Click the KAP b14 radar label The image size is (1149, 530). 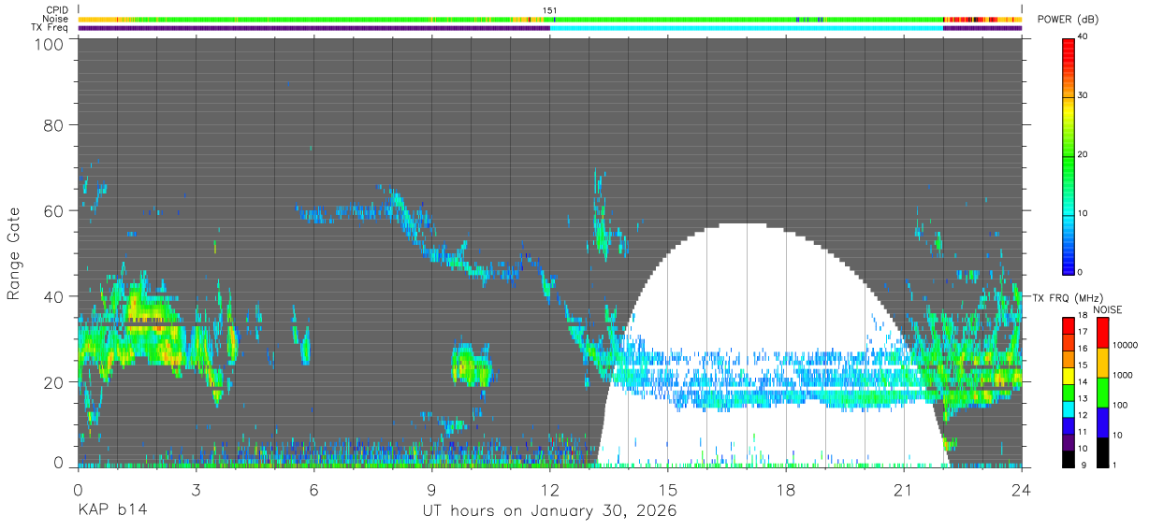coord(111,511)
